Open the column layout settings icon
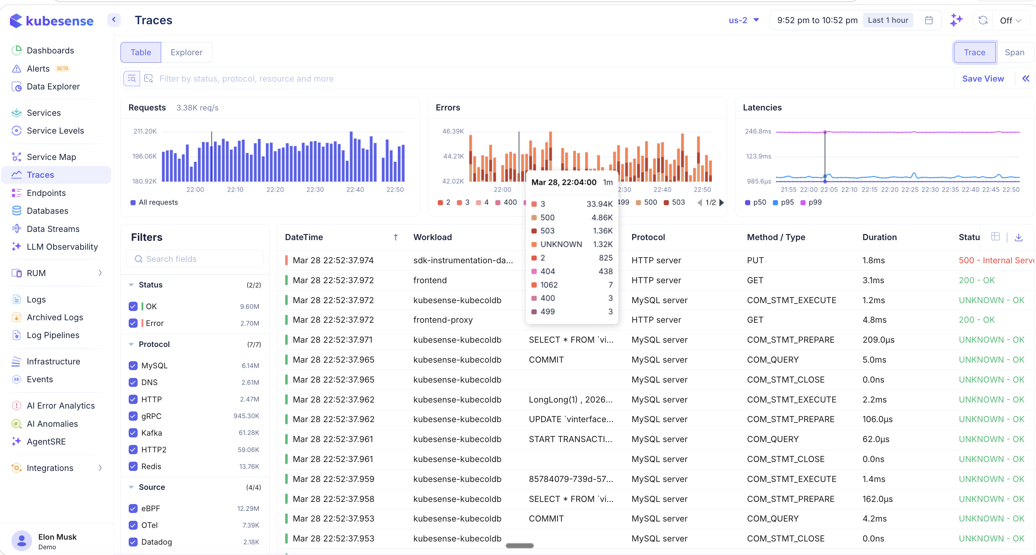This screenshot has width=1036, height=555. 995,237
